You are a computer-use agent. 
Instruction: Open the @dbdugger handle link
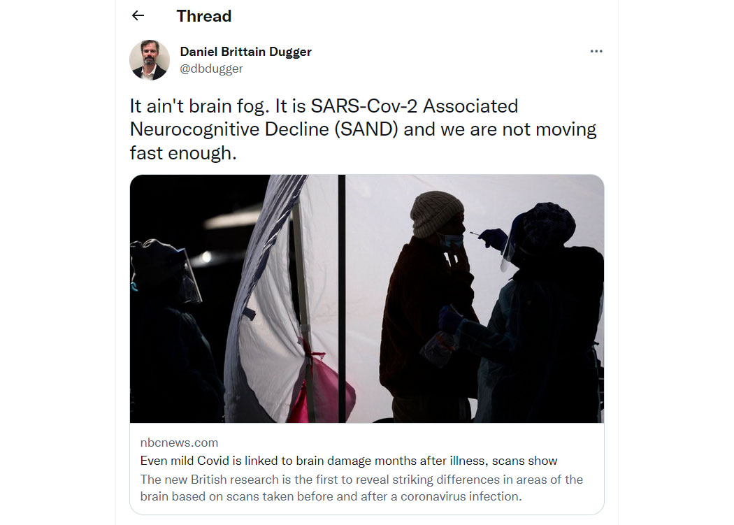pos(211,69)
